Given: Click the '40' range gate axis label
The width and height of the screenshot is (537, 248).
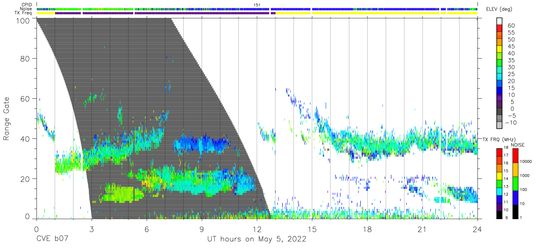Looking at the screenshot, I should coord(26,139).
